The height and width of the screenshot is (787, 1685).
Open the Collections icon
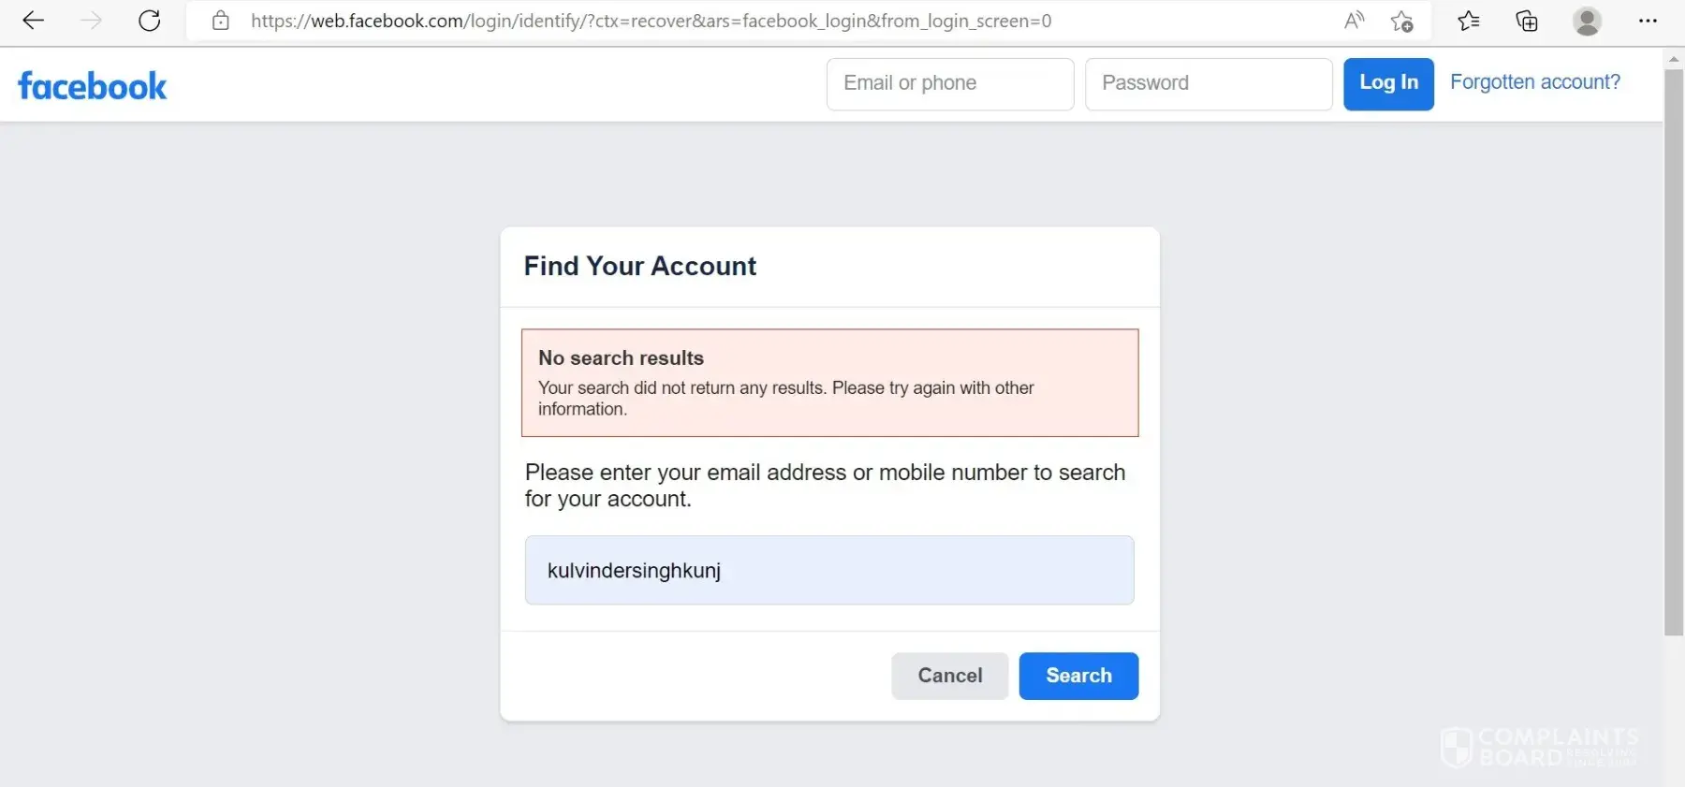[1527, 21]
